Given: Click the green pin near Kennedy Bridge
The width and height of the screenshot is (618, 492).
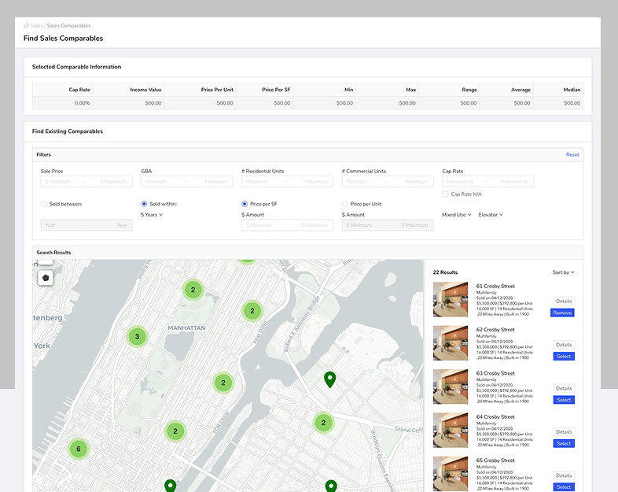Looking at the screenshot, I should pos(330,379).
